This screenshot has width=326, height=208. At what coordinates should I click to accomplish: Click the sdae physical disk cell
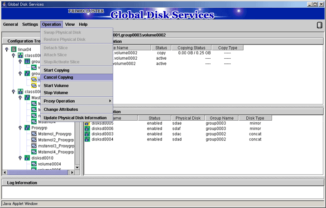click(177, 123)
